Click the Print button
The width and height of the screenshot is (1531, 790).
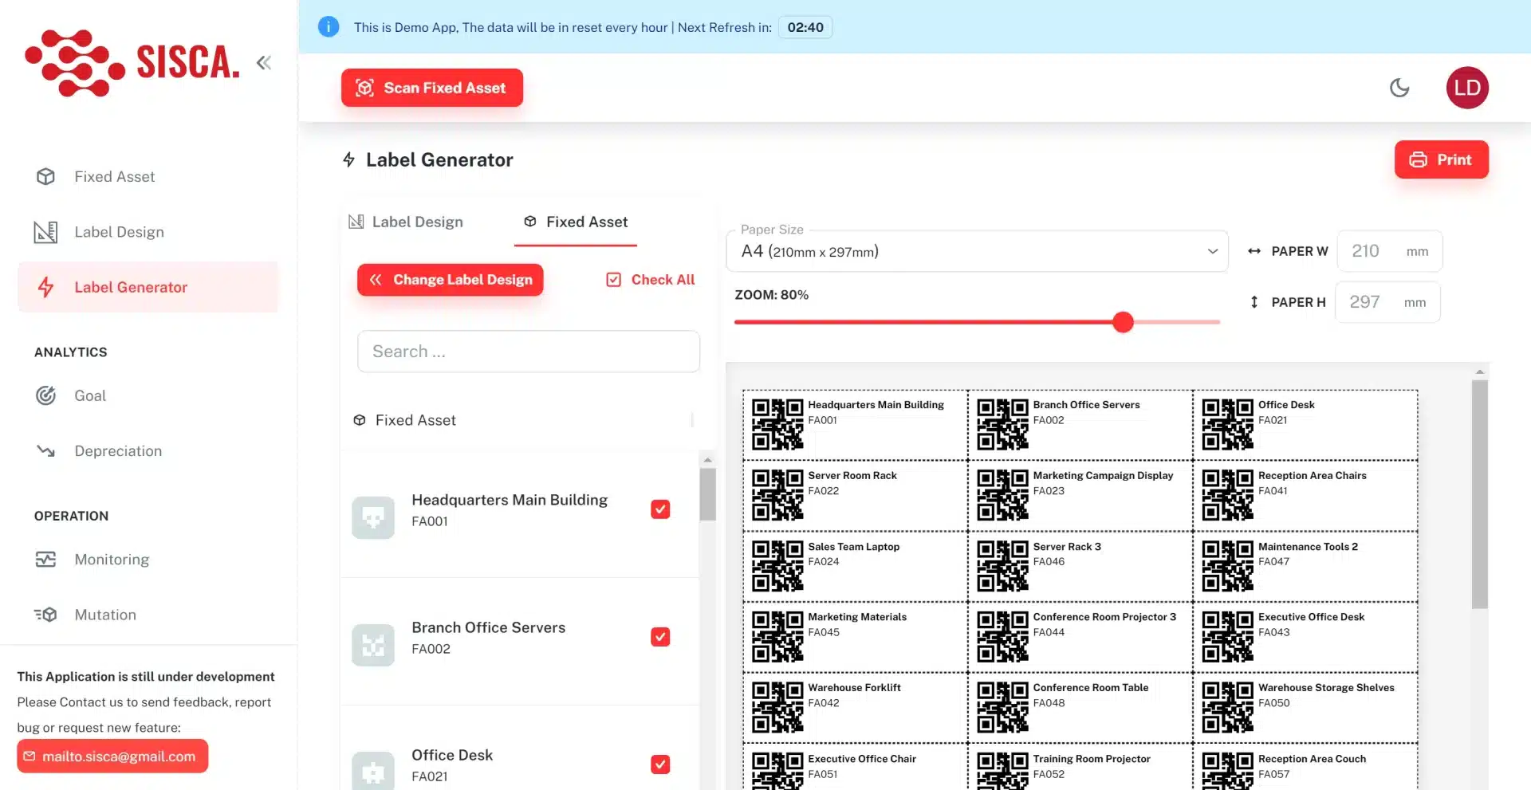(x=1441, y=159)
